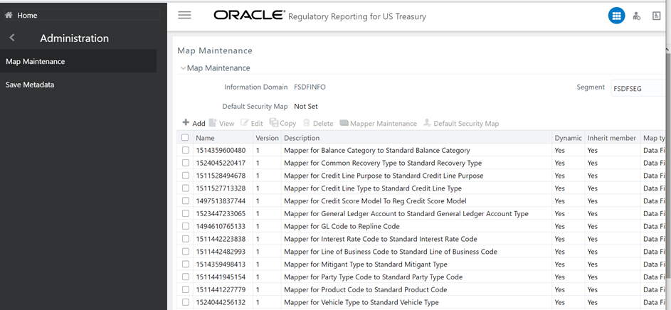
Task: Sort by the Name column header
Action: (206, 138)
